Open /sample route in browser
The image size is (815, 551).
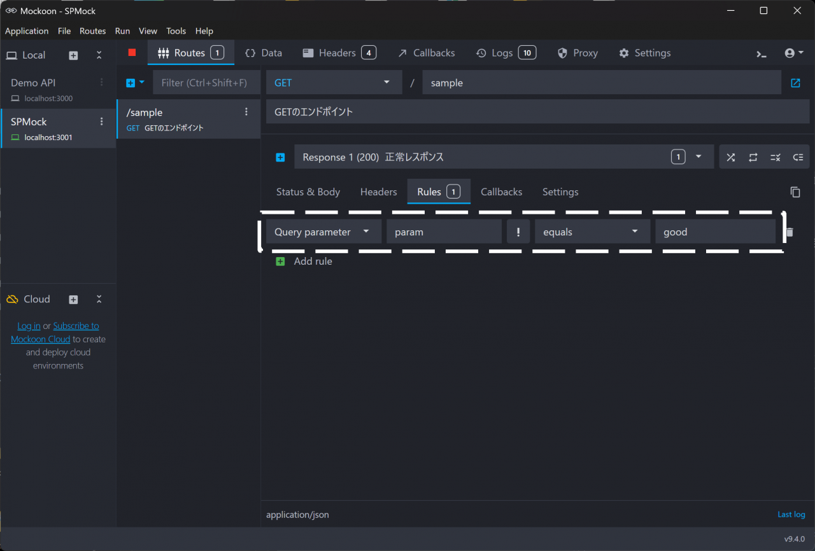pos(795,83)
